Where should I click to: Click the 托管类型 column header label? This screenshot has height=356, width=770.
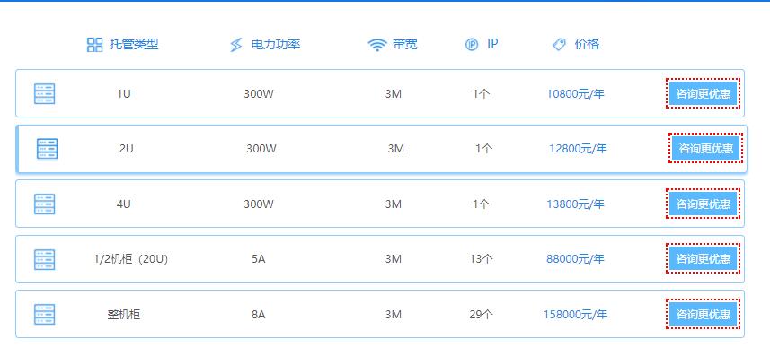[x=134, y=44]
